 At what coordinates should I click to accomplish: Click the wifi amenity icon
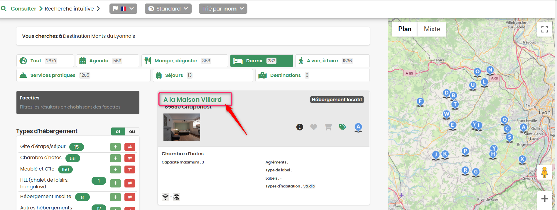click(165, 197)
